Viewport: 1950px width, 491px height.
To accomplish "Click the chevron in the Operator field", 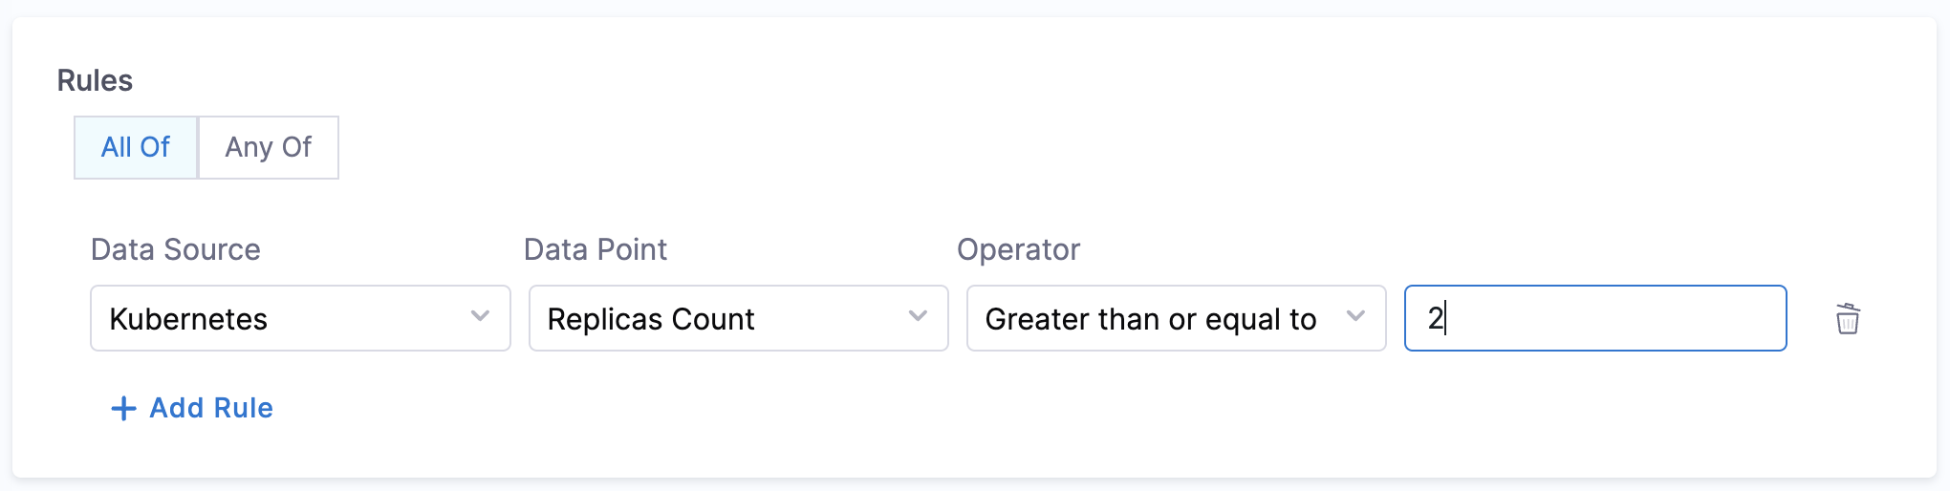I will (x=1355, y=316).
